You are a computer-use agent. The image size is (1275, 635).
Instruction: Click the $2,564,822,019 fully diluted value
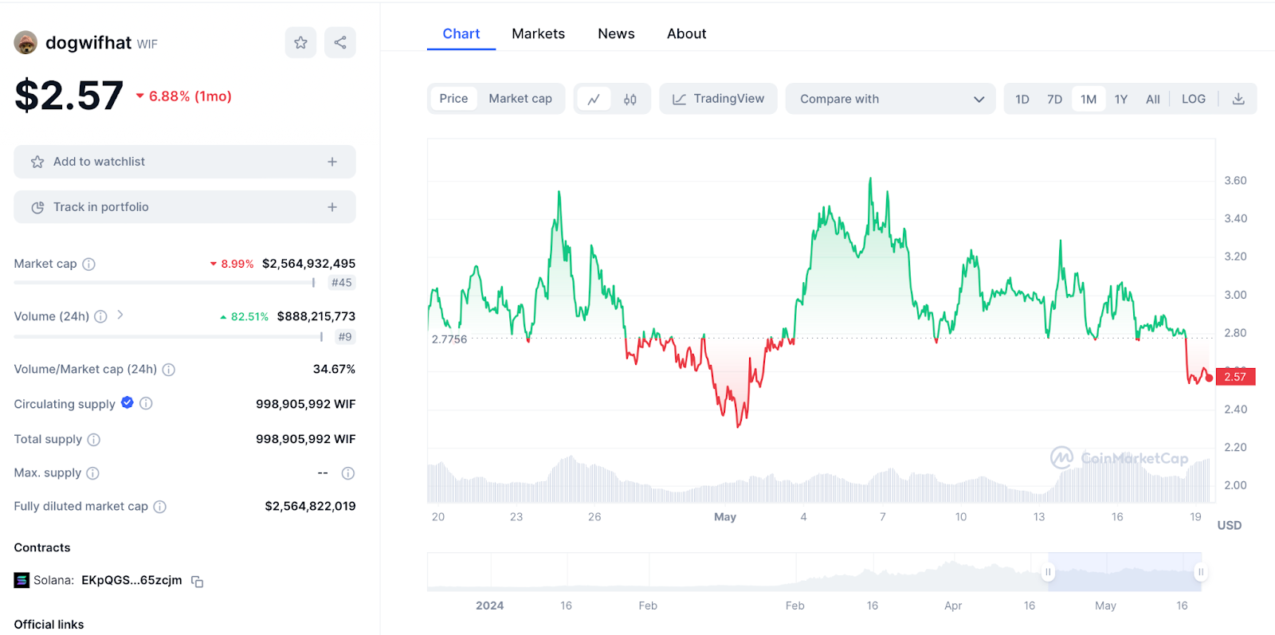[x=311, y=506]
